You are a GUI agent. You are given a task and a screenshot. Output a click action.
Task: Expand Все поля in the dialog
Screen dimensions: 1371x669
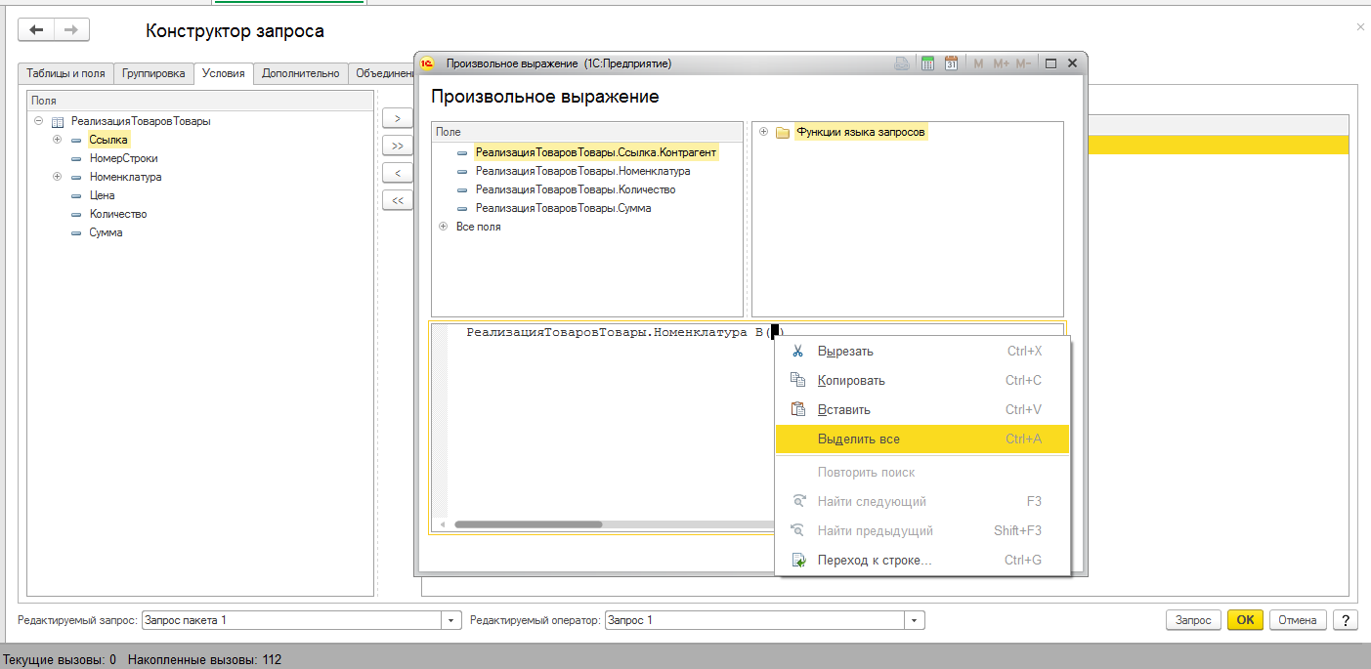pos(444,227)
